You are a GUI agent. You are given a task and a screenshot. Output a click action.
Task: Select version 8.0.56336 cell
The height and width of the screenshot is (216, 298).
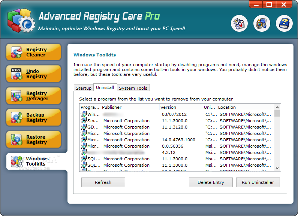(172, 146)
